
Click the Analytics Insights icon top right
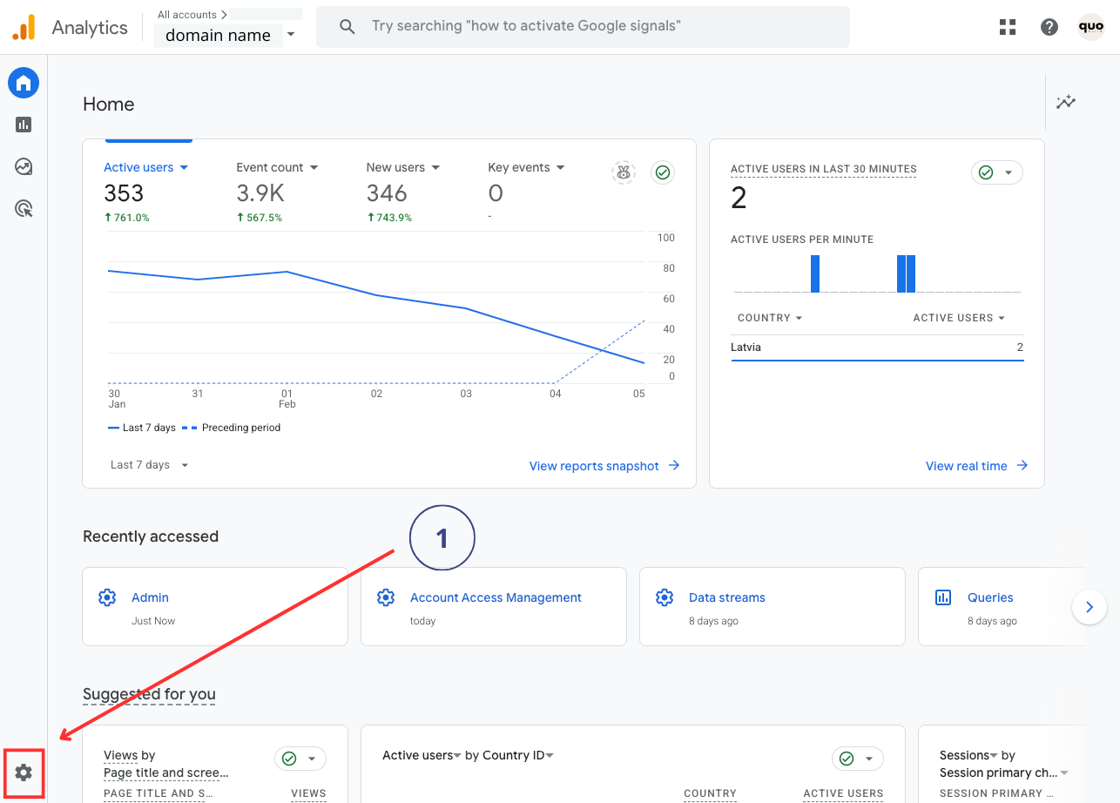tap(1066, 102)
